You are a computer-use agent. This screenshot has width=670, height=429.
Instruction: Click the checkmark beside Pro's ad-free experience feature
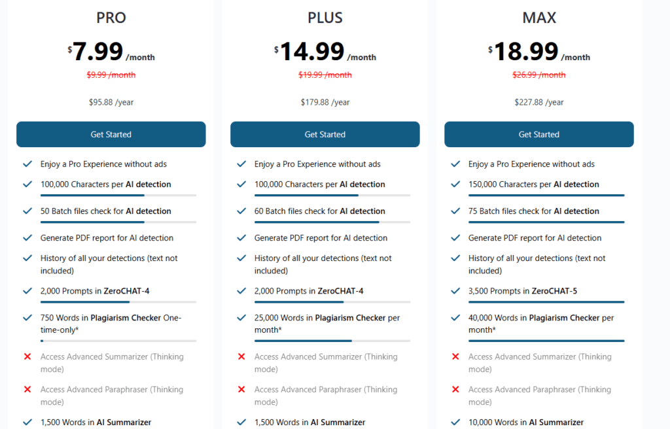[x=27, y=164]
